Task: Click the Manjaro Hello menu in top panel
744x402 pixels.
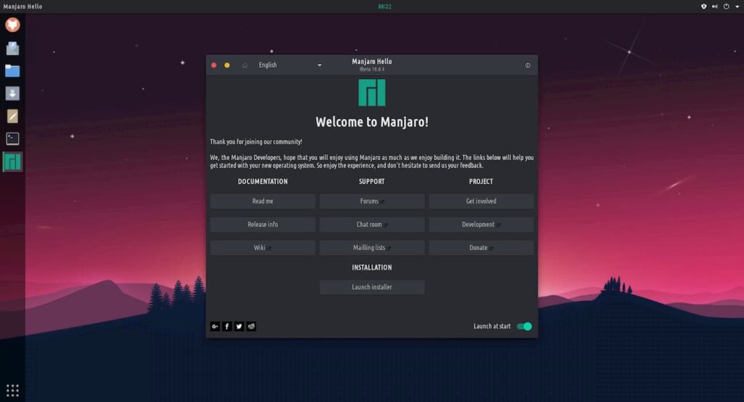Action: point(23,7)
